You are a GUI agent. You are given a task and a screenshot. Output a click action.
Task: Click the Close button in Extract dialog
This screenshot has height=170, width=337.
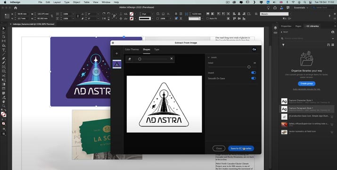pos(219,148)
